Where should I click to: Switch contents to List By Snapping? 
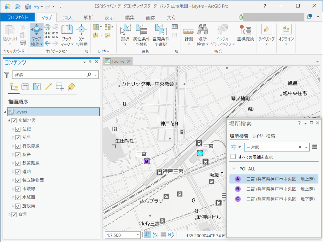tap(60, 87)
